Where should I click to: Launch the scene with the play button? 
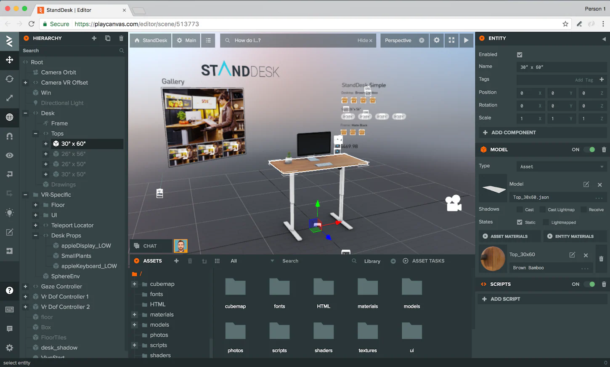[x=466, y=40]
